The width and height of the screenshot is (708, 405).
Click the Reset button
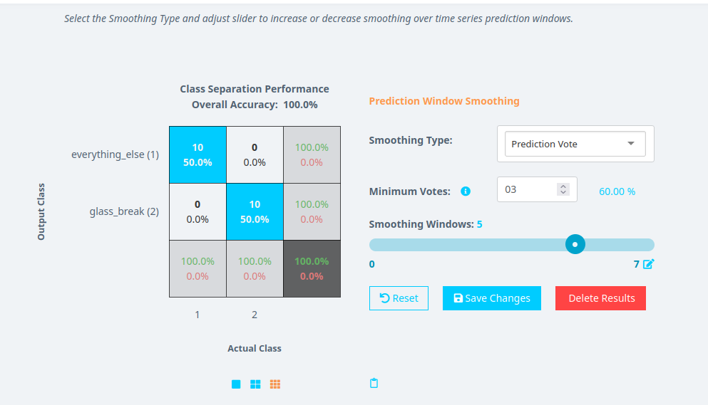[x=399, y=298]
